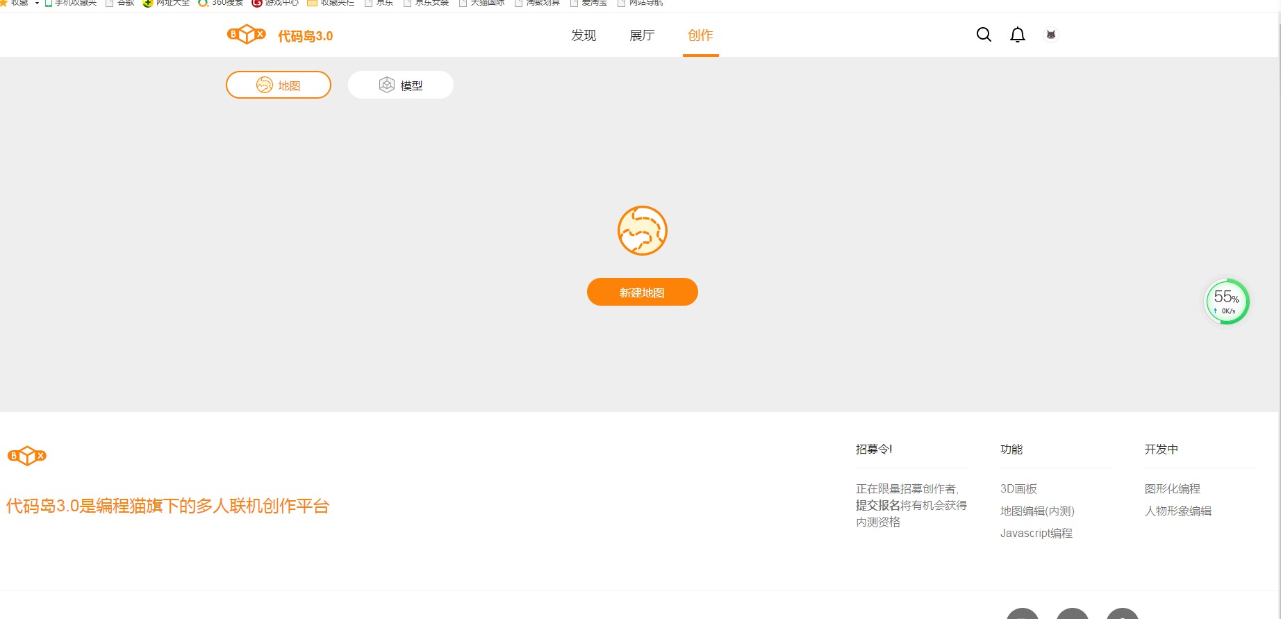Click the 图形化编程 footer entry
The width and height of the screenshot is (1281, 619).
(x=1173, y=489)
